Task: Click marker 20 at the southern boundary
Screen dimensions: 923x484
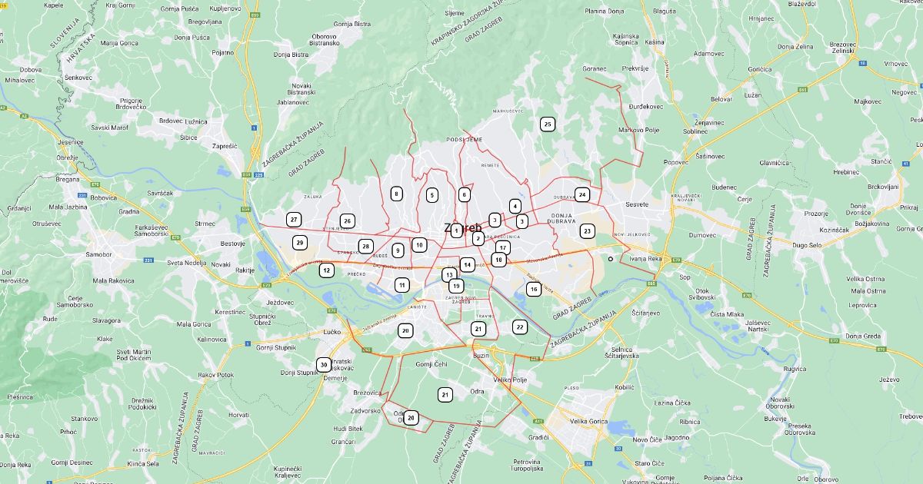Action: click(x=412, y=417)
